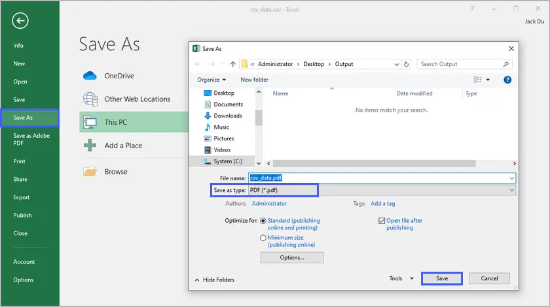
Task: Click the change view layout icon
Action: [478, 80]
